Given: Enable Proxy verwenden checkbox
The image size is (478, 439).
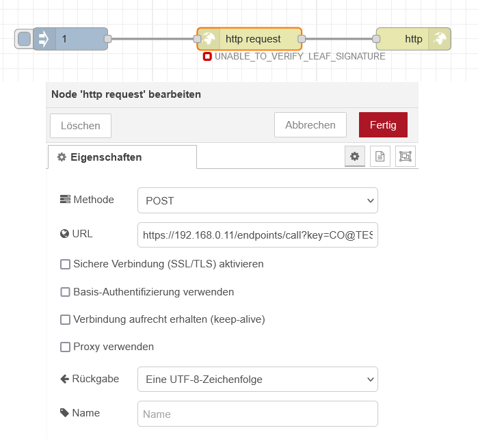Looking at the screenshot, I should (66, 347).
